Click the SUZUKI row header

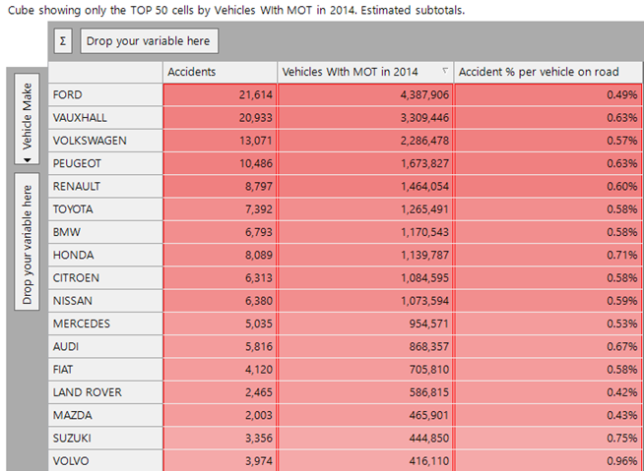point(105,439)
